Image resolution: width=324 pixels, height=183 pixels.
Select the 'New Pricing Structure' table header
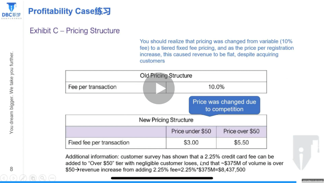[166, 120]
